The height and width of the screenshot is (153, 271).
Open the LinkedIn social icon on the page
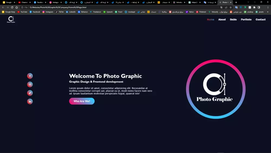30,101
